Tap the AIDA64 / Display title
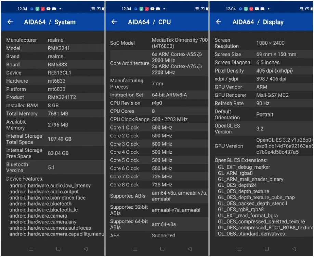Screen dimensions: 314x257 point(258,22)
